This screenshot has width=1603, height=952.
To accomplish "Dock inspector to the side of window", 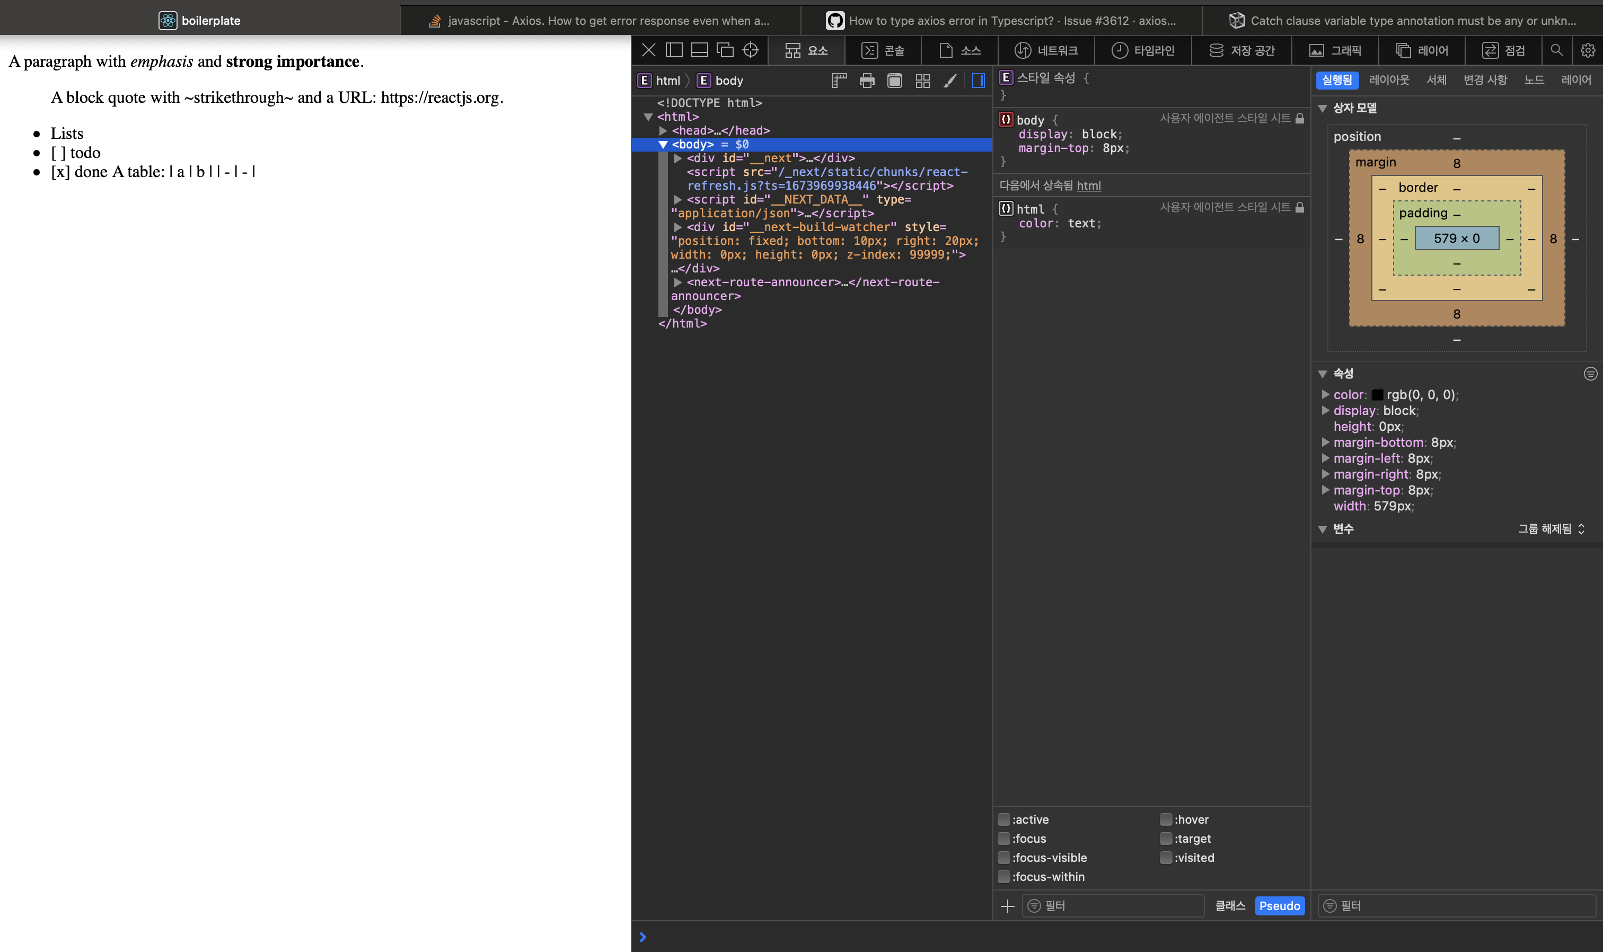I will (674, 50).
